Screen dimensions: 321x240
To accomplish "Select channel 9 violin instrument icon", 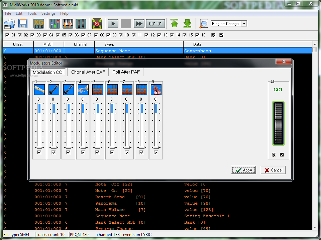I will [x=156, y=90].
